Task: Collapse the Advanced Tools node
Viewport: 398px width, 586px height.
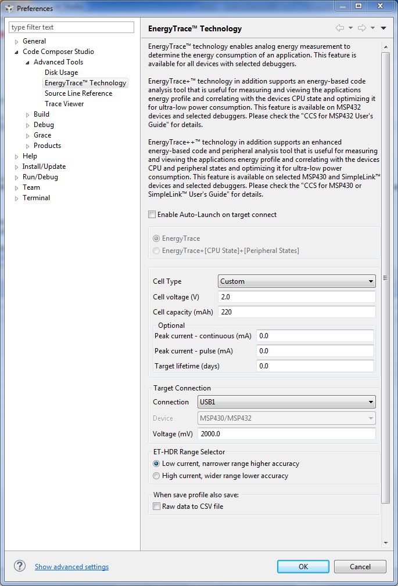Action: click(27, 63)
